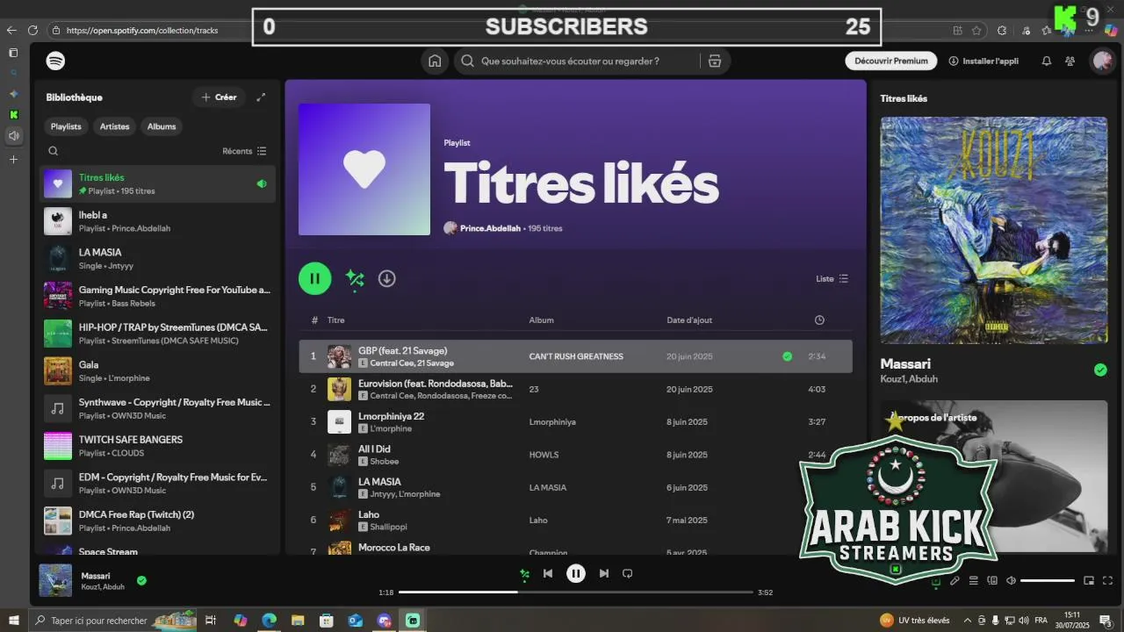
Task: Open the notifications bell
Action: point(1047,61)
